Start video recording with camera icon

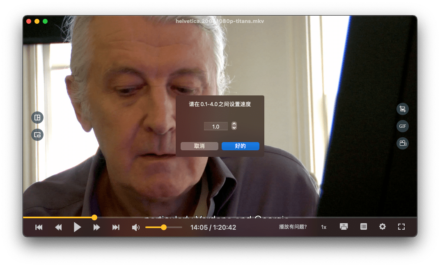pos(402,143)
